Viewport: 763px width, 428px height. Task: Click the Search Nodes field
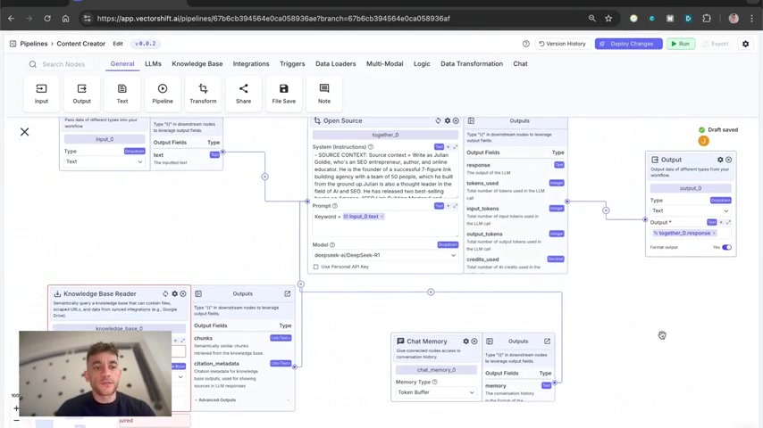tap(63, 64)
